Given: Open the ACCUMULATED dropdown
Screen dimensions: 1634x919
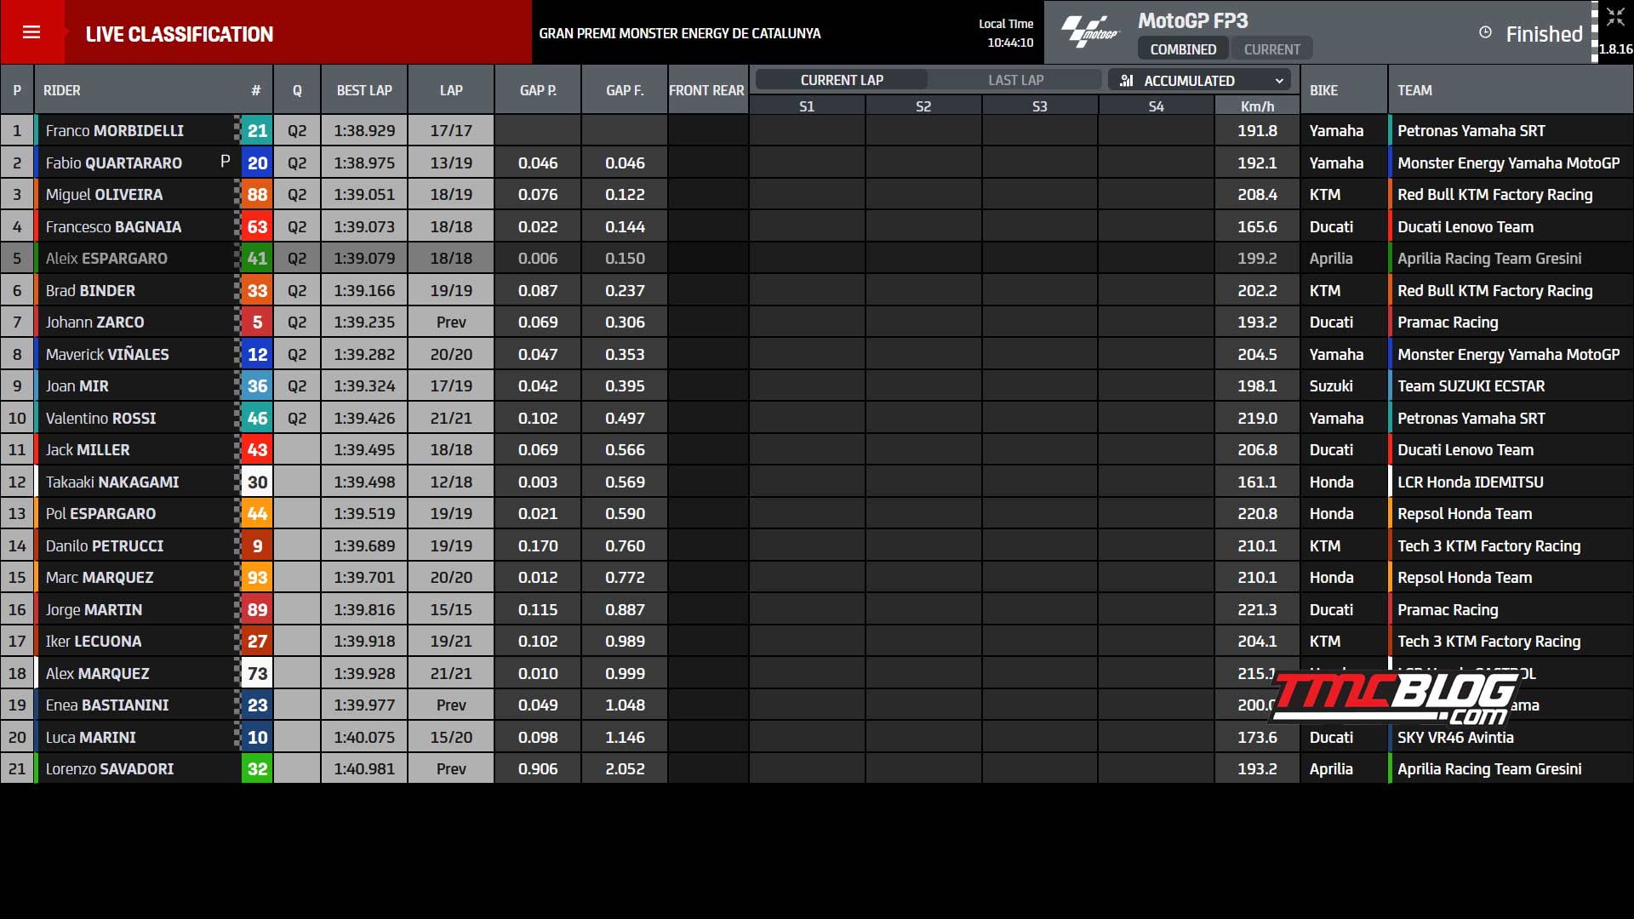Looking at the screenshot, I should (1199, 80).
